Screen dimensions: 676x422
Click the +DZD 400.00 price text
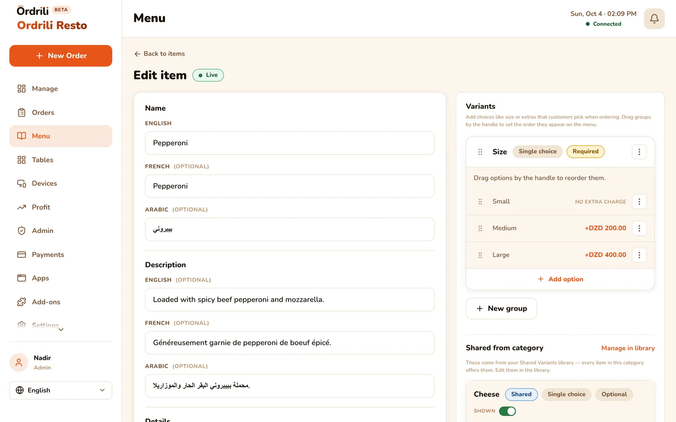point(605,255)
